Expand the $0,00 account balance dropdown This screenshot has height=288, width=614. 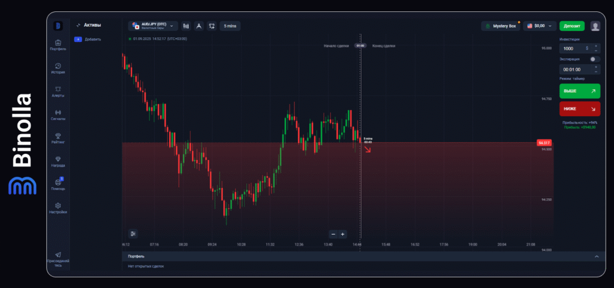point(538,26)
